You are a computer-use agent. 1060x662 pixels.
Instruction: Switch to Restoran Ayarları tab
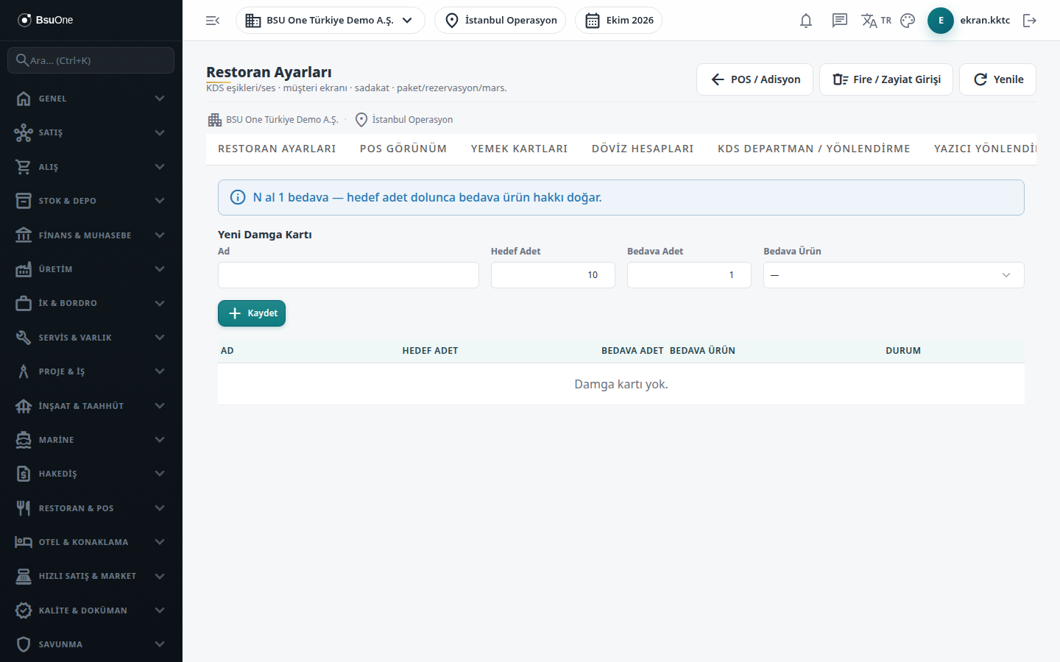tap(277, 149)
